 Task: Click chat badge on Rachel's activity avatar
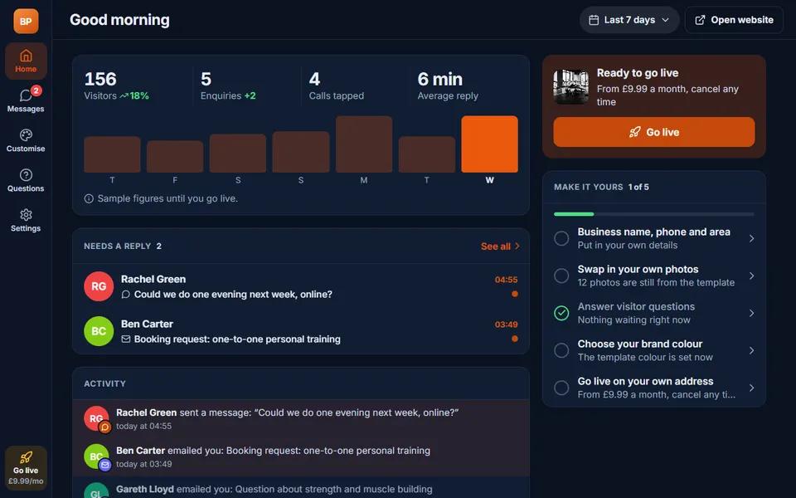click(x=104, y=427)
